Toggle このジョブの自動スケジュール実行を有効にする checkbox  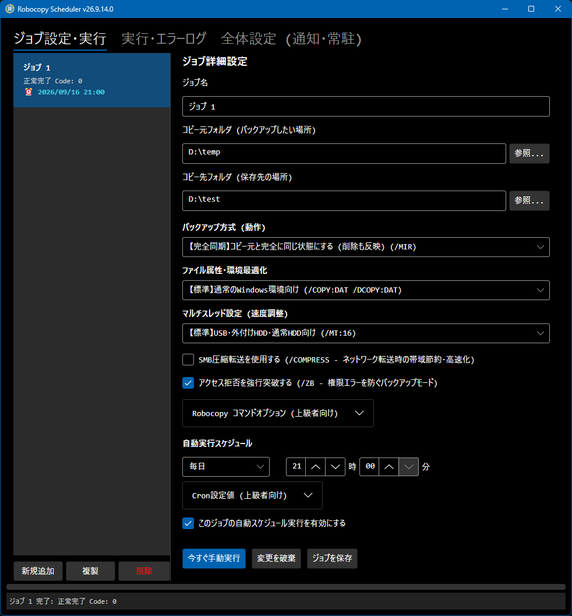pyautogui.click(x=188, y=523)
